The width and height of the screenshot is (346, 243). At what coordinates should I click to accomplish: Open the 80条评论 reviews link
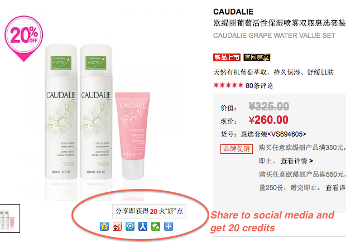259,85
